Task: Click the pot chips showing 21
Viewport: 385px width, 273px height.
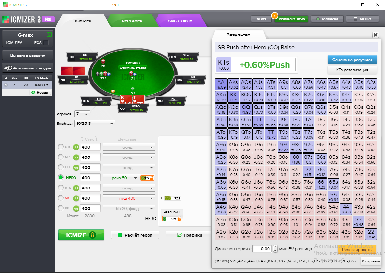Action: [133, 74]
